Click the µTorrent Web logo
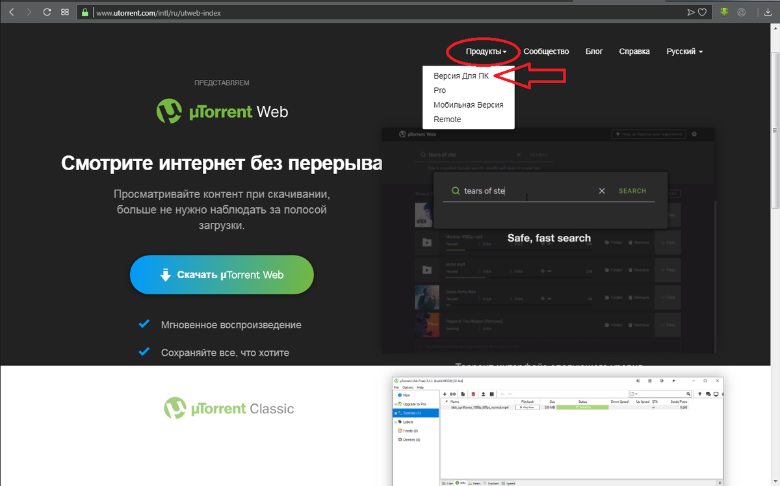The height and width of the screenshot is (486, 780). pyautogui.click(x=222, y=112)
